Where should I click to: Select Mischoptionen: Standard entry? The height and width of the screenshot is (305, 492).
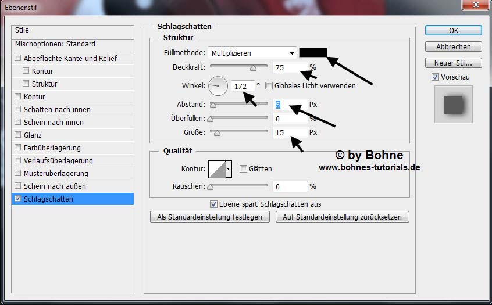pos(55,44)
